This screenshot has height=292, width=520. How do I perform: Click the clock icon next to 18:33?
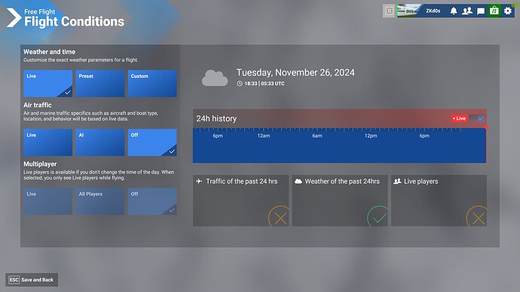click(x=240, y=84)
